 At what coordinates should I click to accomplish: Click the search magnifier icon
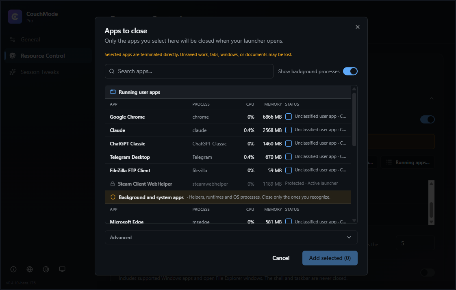[x=112, y=71]
